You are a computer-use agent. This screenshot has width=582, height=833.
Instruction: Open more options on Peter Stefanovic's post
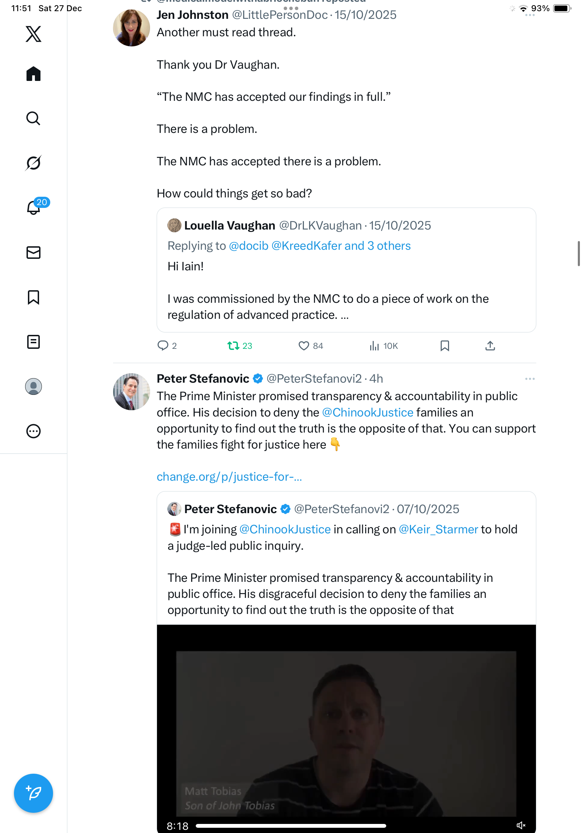click(529, 379)
